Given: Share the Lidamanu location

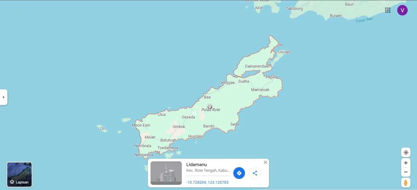Looking at the screenshot, I should (x=255, y=173).
